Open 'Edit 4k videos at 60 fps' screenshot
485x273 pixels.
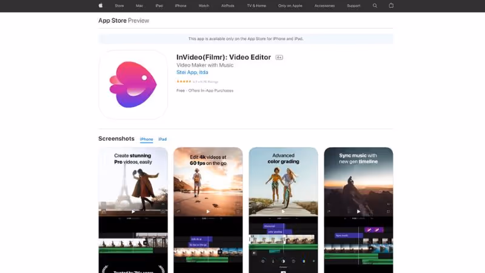pyautogui.click(x=208, y=210)
